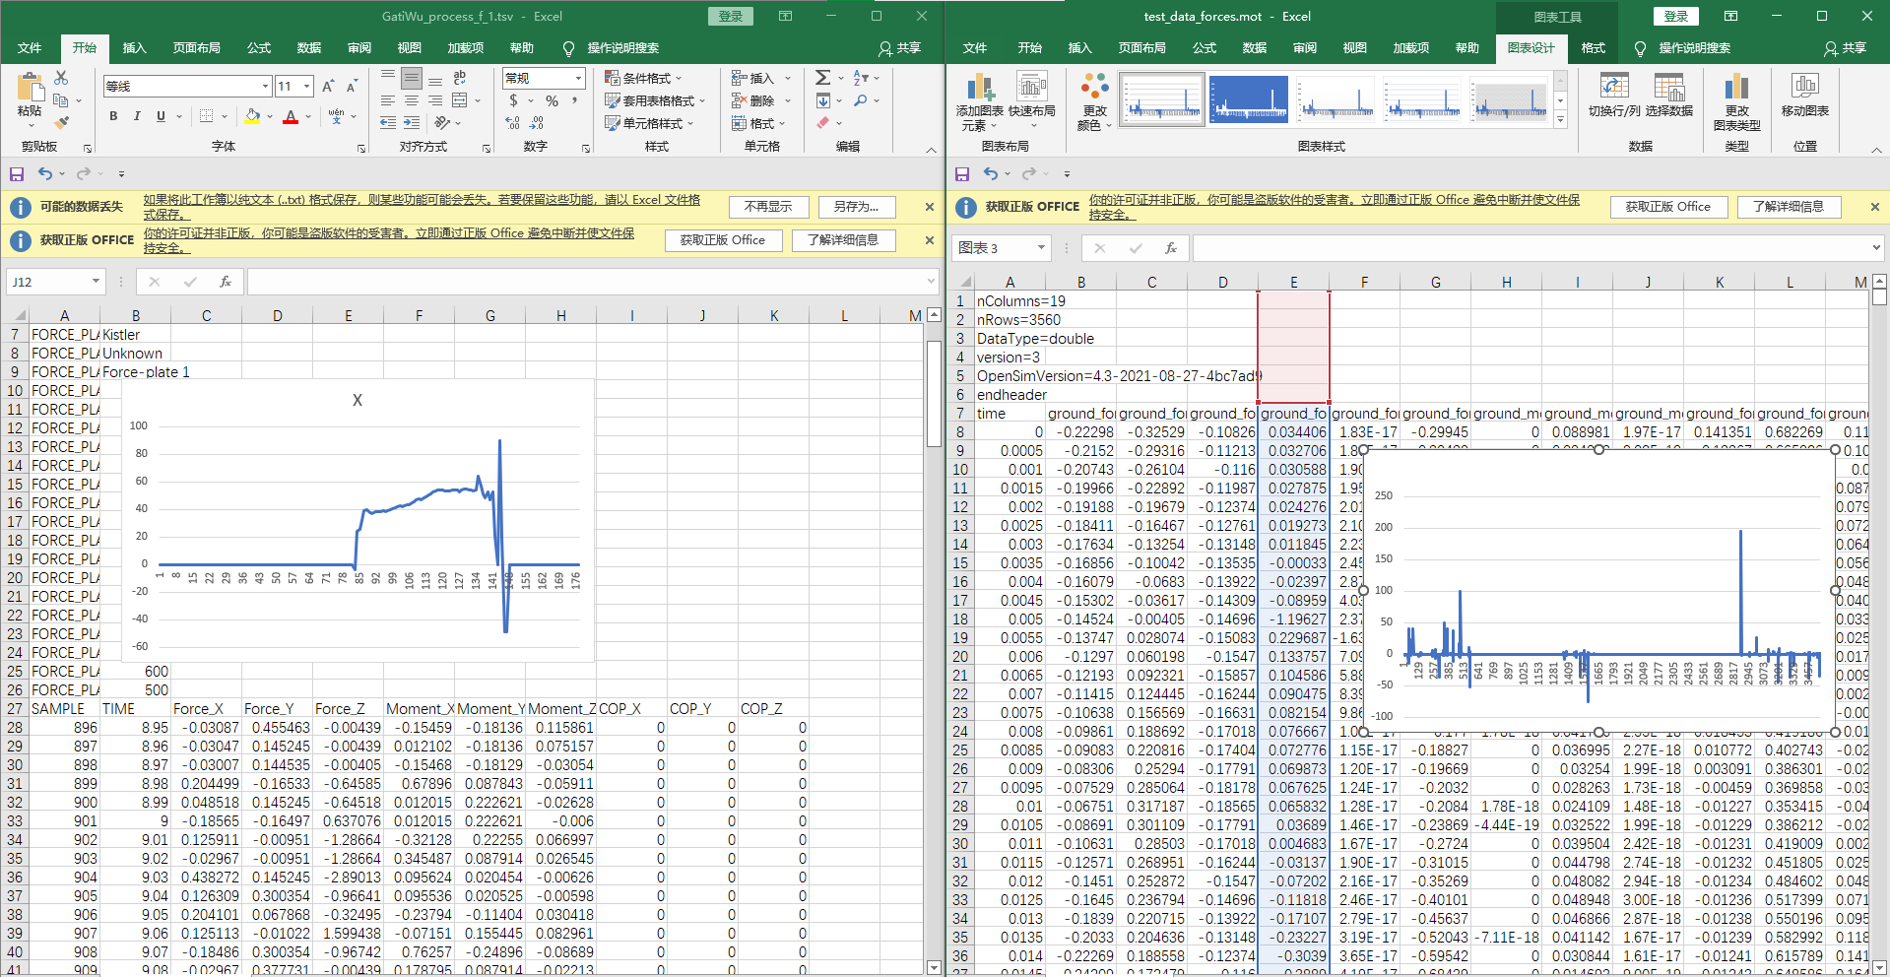Viewport: 1890px width, 977px height.
Task: Open the Name Box dropdown showing J12
Action: point(96,282)
